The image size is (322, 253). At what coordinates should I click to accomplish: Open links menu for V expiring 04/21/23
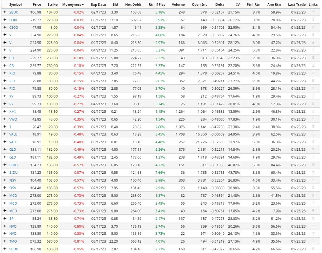coord(313,50)
